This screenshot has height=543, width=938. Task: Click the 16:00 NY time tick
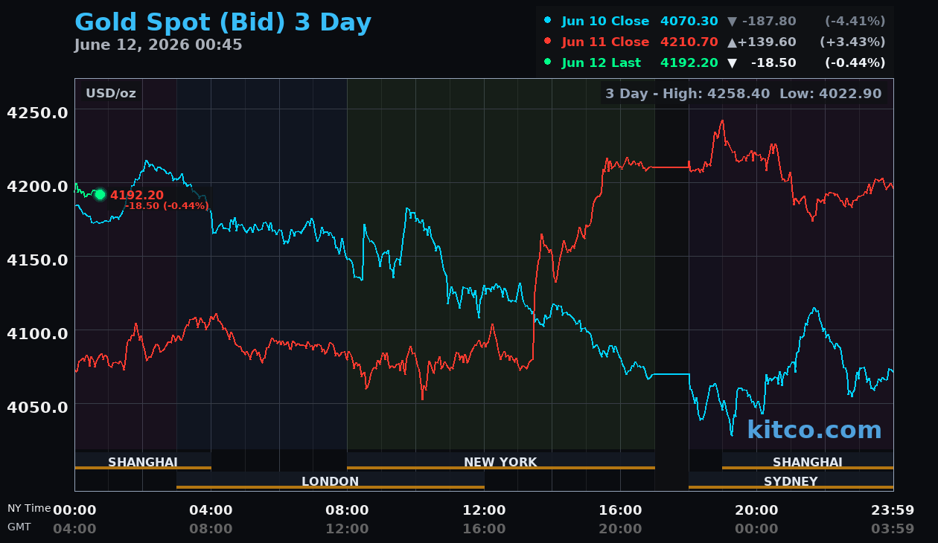620,510
